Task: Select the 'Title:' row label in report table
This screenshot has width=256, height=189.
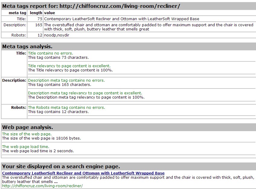Action: pos(21,19)
